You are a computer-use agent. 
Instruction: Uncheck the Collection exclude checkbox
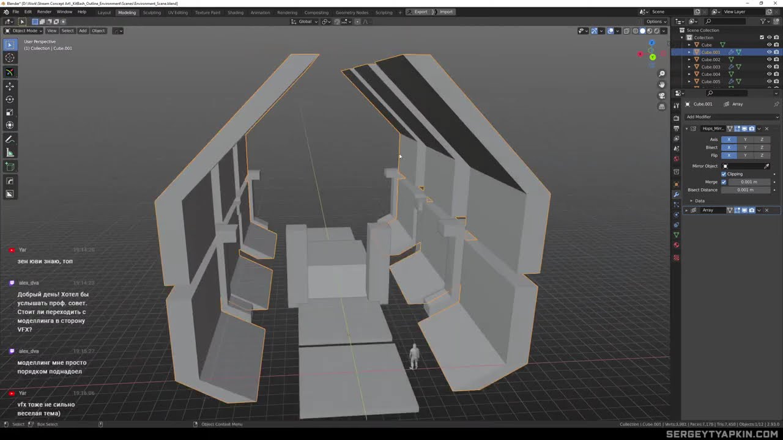point(762,37)
